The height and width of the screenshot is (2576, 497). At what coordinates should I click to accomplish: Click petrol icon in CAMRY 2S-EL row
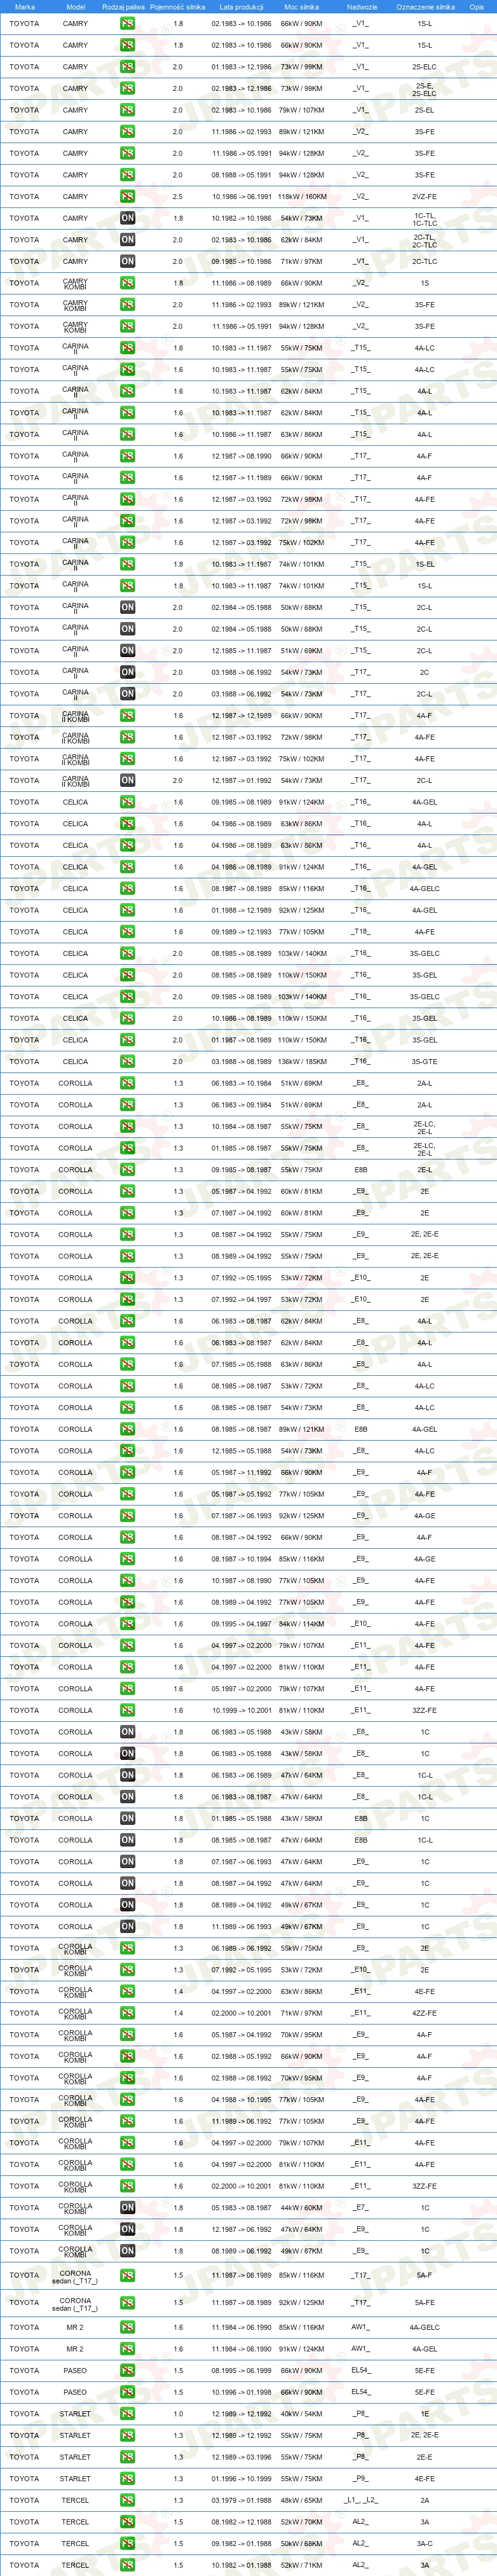pyautogui.click(x=127, y=110)
